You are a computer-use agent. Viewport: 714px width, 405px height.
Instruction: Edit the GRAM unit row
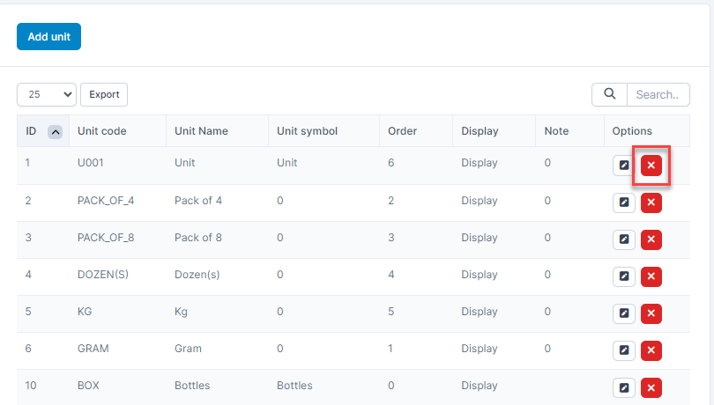tap(624, 350)
